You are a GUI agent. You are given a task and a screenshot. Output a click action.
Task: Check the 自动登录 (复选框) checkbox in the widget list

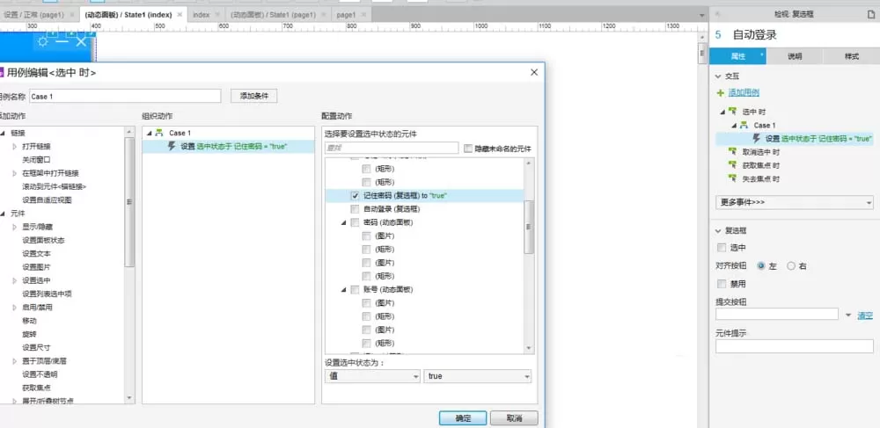(355, 209)
